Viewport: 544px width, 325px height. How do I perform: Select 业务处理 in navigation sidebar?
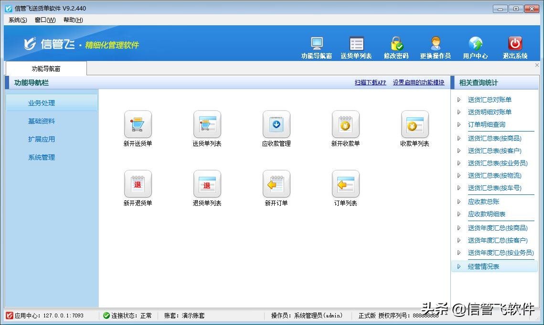(52, 103)
